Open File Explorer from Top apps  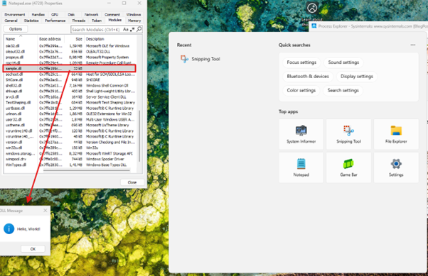(x=396, y=134)
